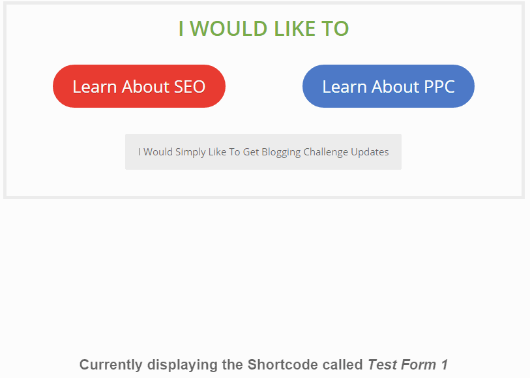Click the Currently displaying the Shortcode caption
The width and height of the screenshot is (530, 378).
[222, 365]
